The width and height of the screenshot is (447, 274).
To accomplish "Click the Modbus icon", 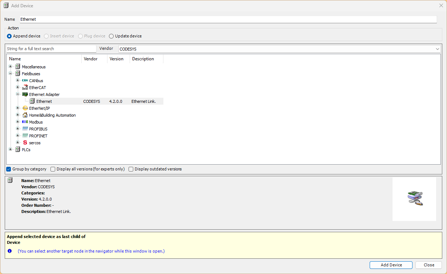I will (25, 122).
